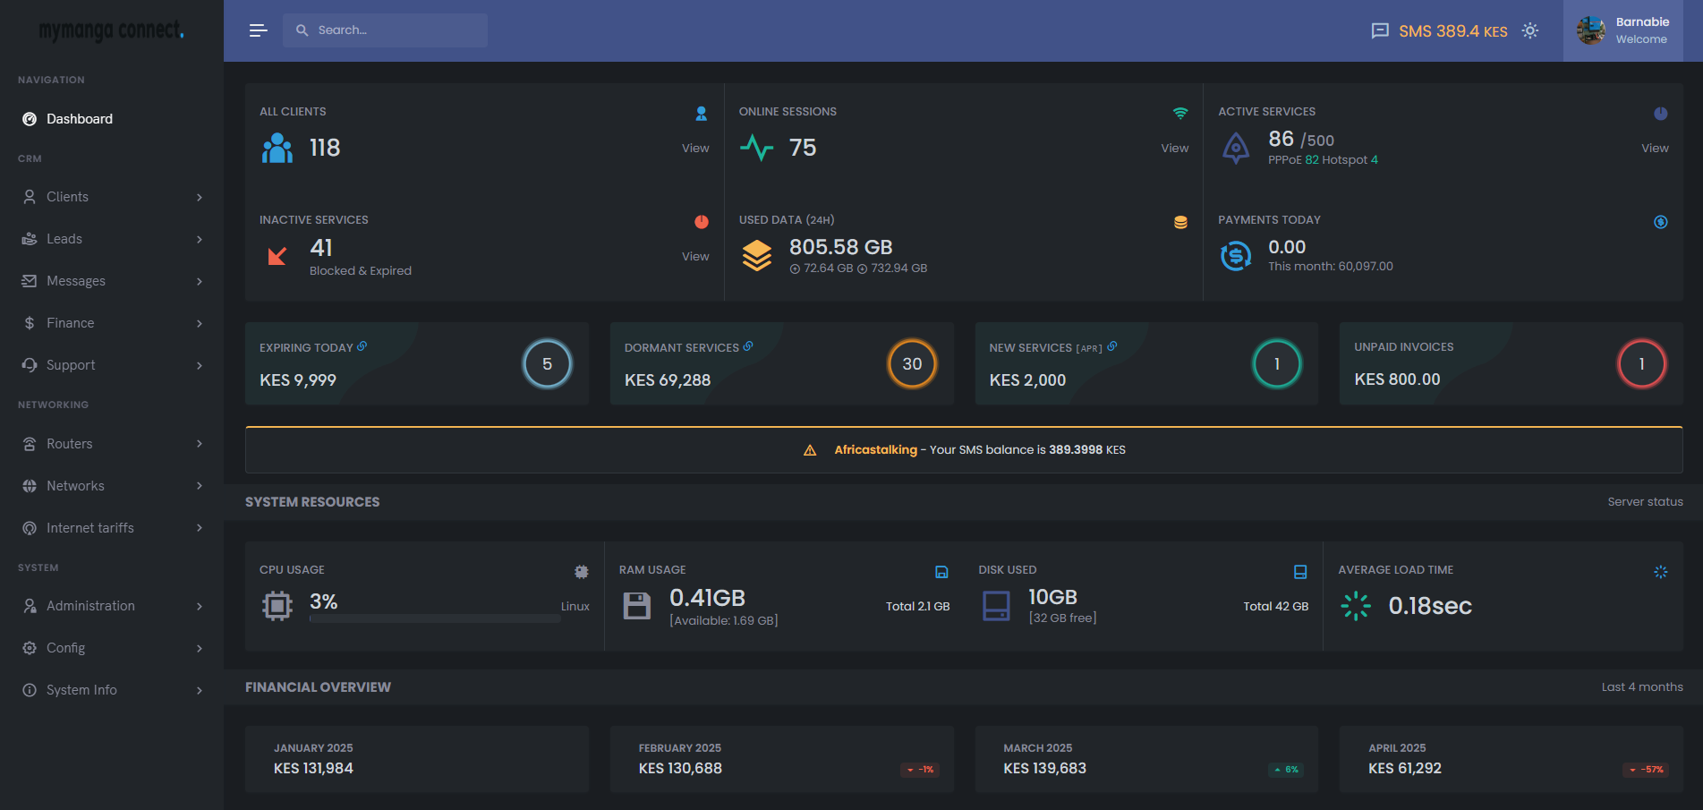Click the Unpaid Invoices count circle

(1641, 364)
